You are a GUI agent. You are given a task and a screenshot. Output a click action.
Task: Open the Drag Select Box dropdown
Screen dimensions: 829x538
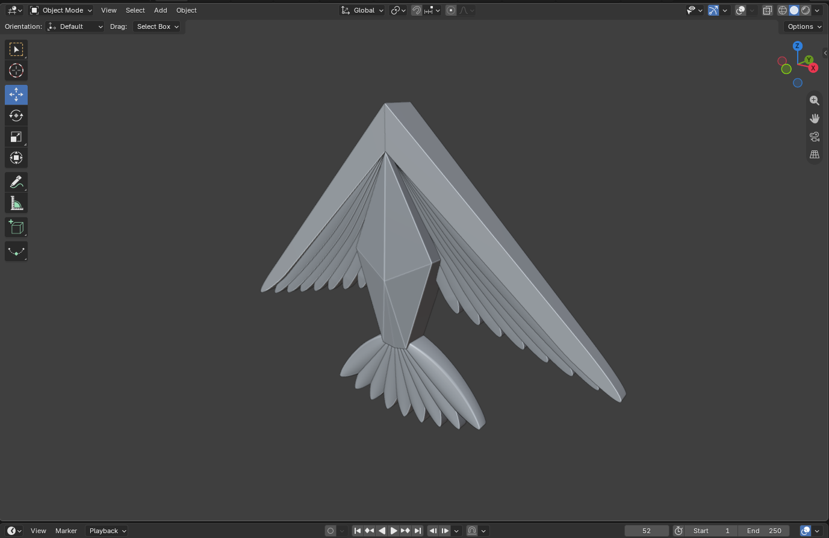click(157, 26)
